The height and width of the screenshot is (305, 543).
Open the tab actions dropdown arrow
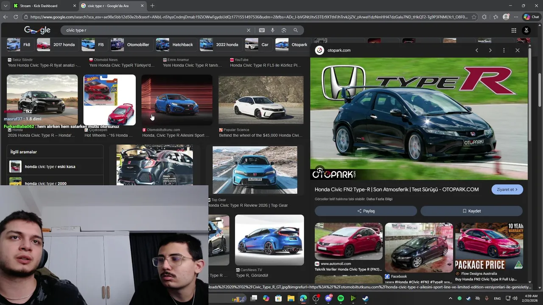pyautogui.click(x=5, y=6)
